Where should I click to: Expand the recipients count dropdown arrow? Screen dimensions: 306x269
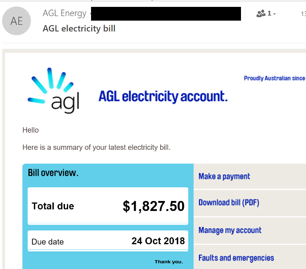(x=274, y=14)
